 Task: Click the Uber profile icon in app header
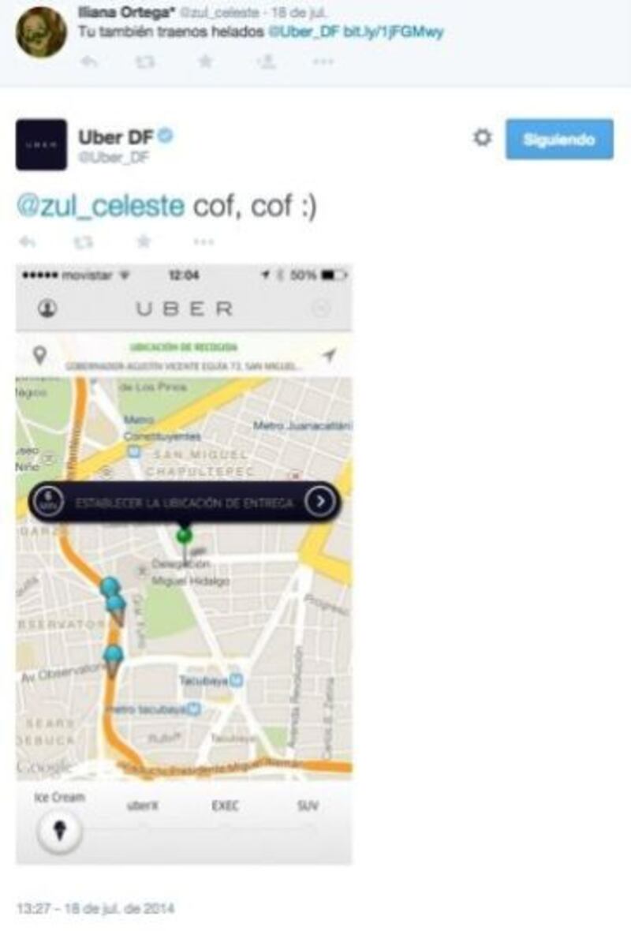click(x=47, y=308)
